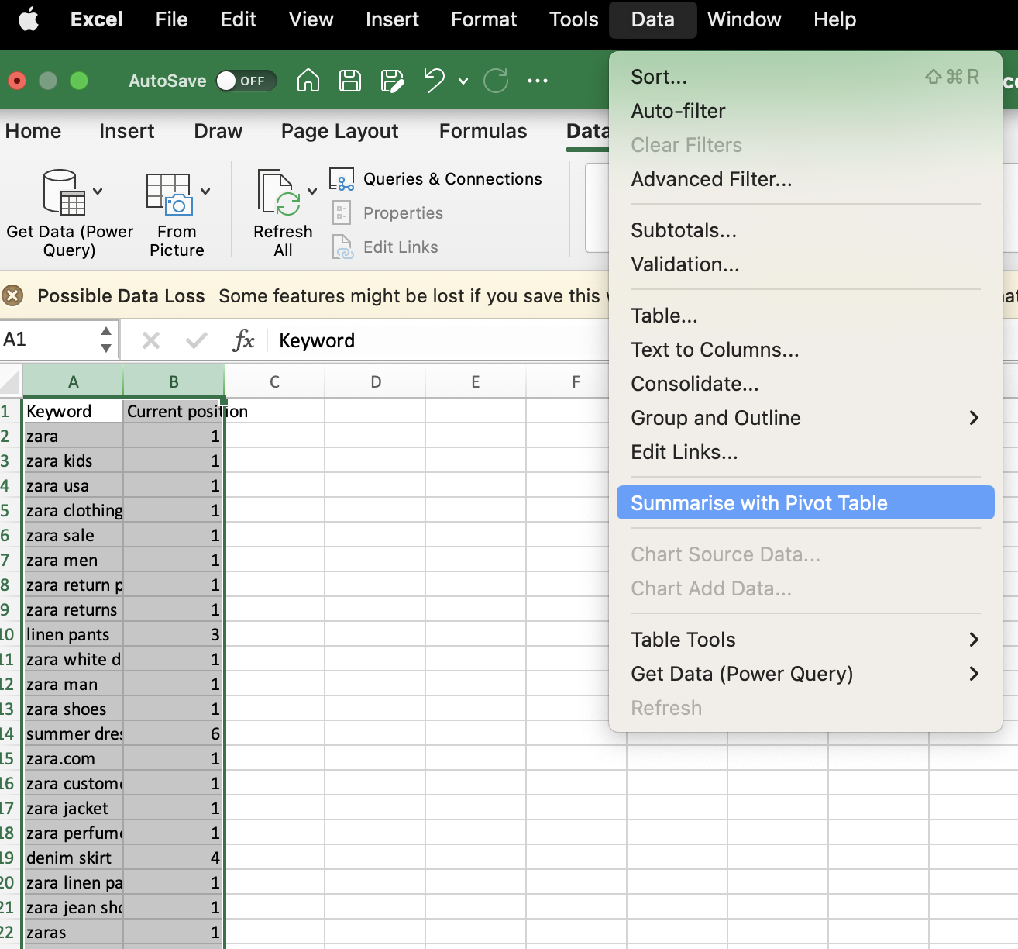Screen dimensions: 1018x949
Task: Click the Edit Links icon in the ribbon
Action: point(342,247)
